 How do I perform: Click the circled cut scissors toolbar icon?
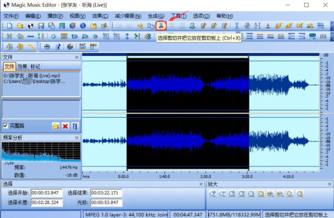click(x=161, y=26)
